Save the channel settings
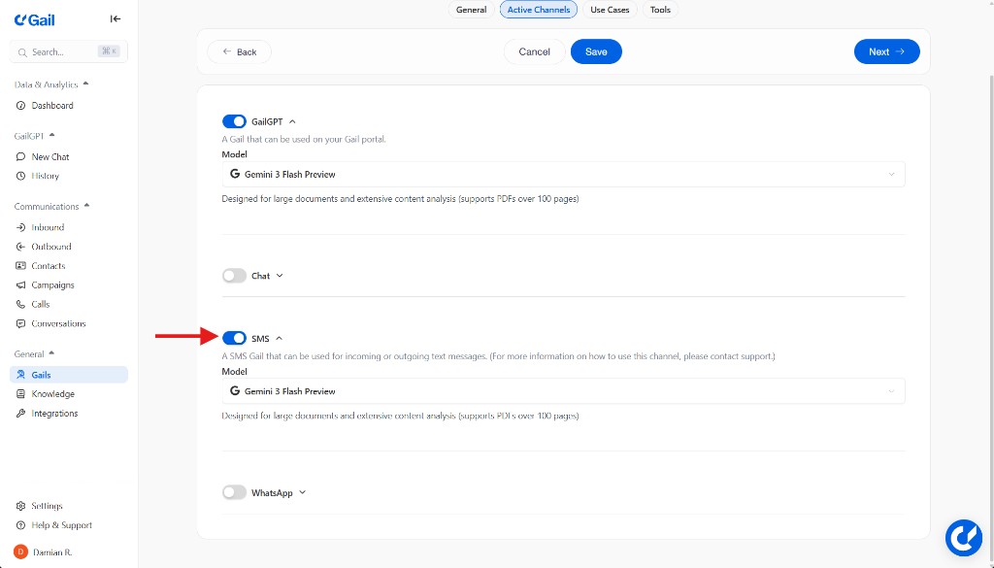This screenshot has height=568, width=994. coord(596,51)
